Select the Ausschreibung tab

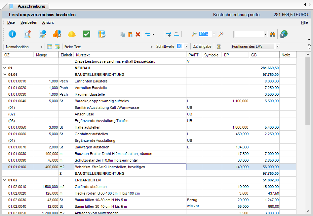tap(29, 6)
